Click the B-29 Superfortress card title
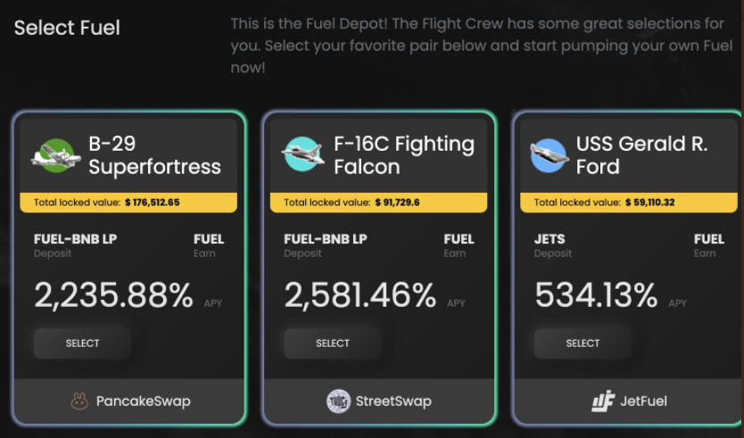The image size is (744, 438). coord(154,155)
